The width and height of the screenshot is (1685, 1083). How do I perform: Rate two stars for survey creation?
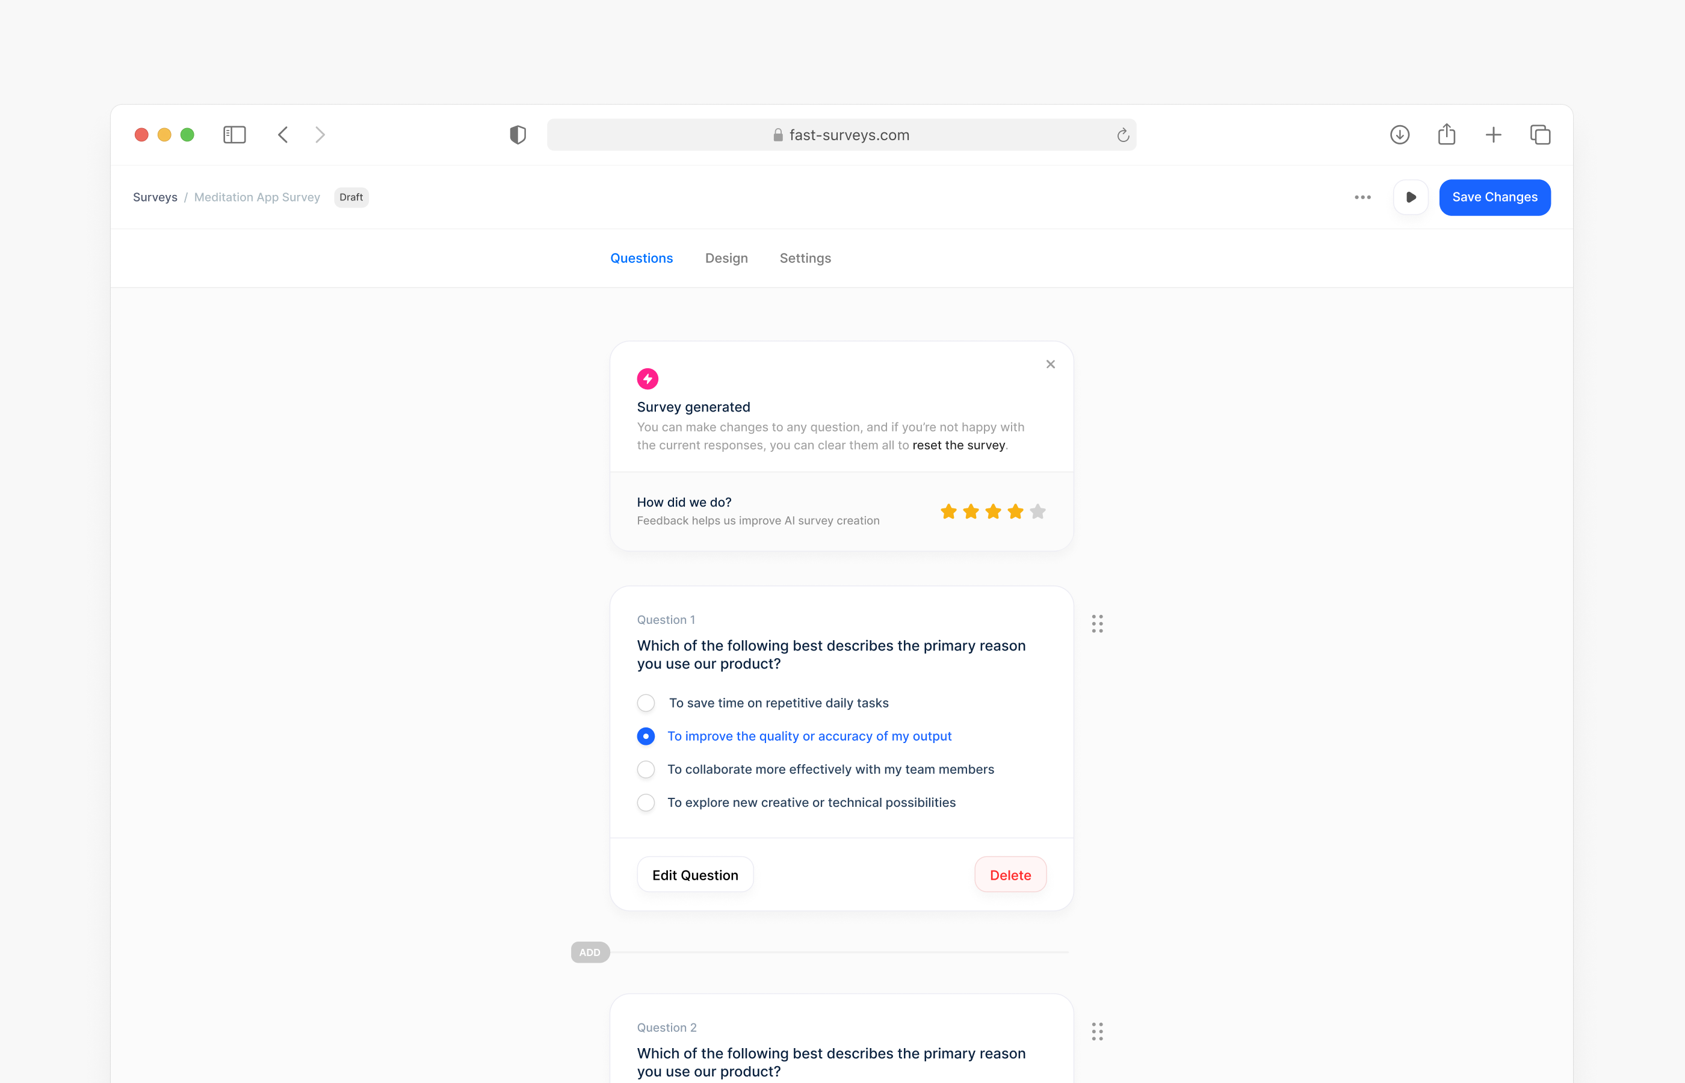(x=971, y=511)
